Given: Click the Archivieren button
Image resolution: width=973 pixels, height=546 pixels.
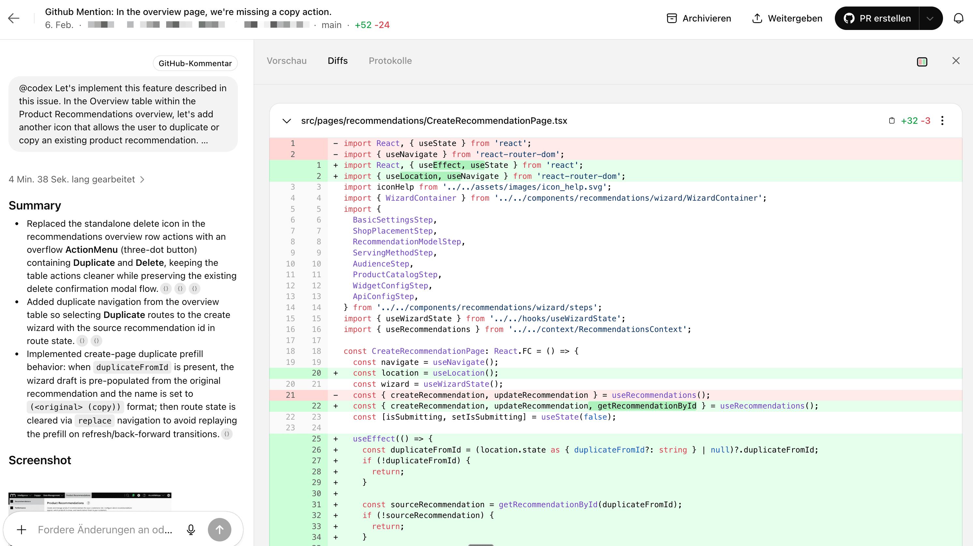Looking at the screenshot, I should pyautogui.click(x=698, y=18).
